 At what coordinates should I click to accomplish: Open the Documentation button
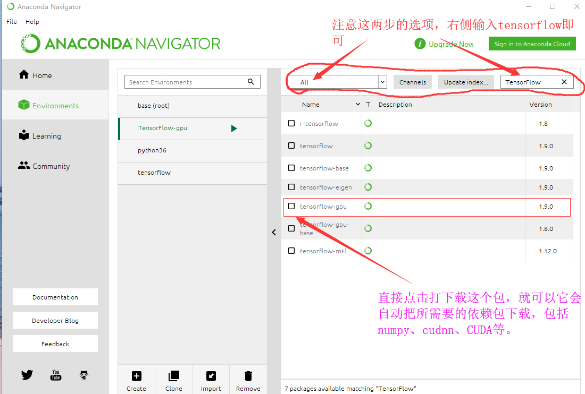click(55, 297)
